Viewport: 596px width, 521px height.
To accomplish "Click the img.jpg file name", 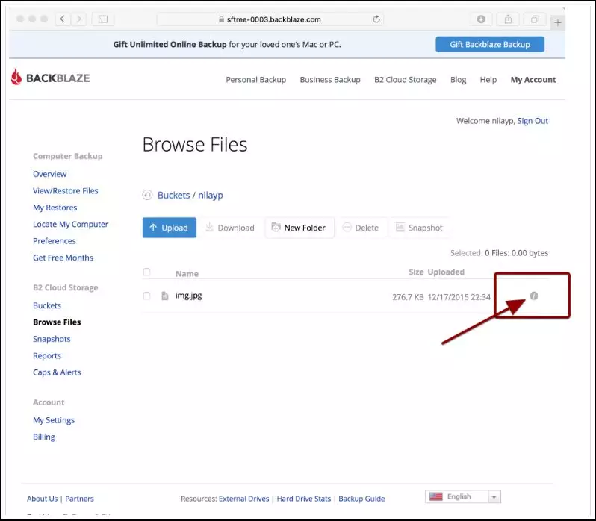I will coord(189,296).
